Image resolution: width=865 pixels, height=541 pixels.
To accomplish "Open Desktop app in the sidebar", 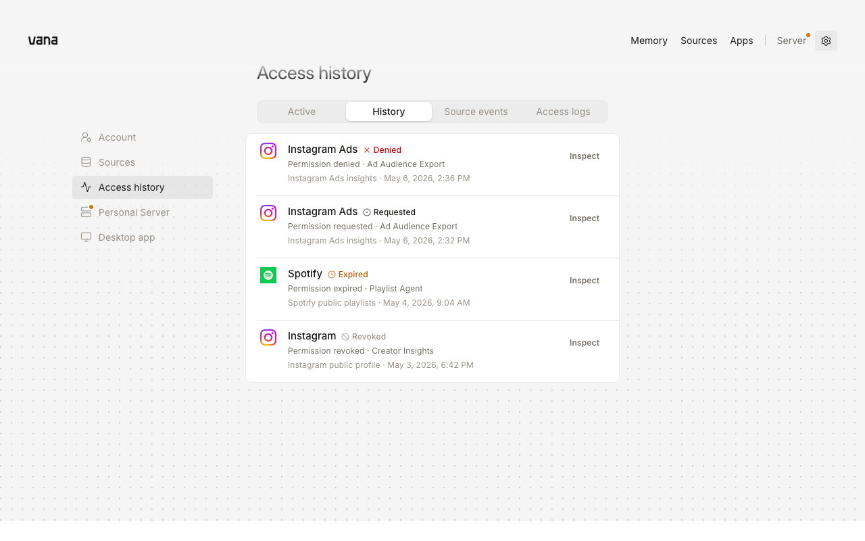I will 143,237.
